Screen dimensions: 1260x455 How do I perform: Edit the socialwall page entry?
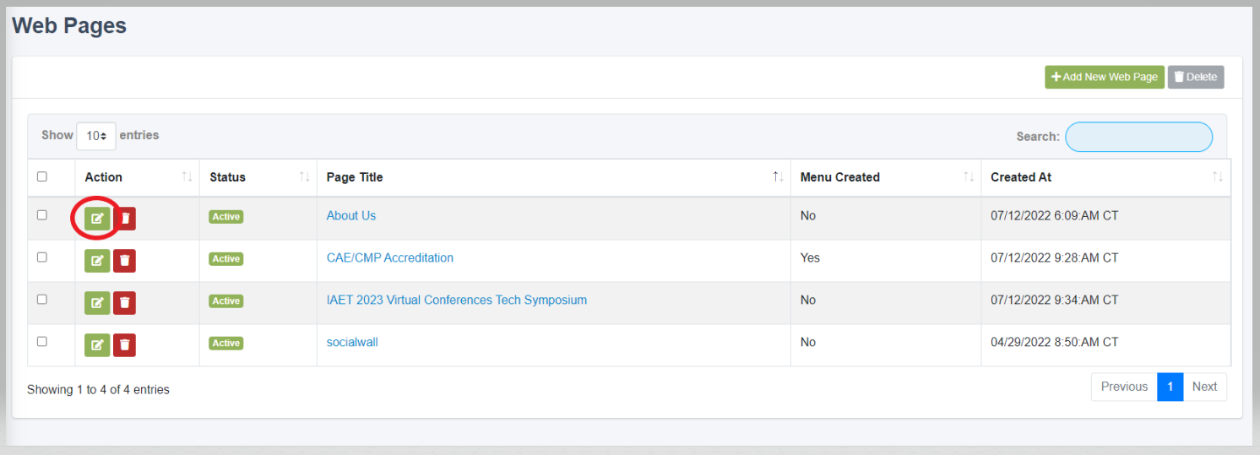[x=97, y=344]
